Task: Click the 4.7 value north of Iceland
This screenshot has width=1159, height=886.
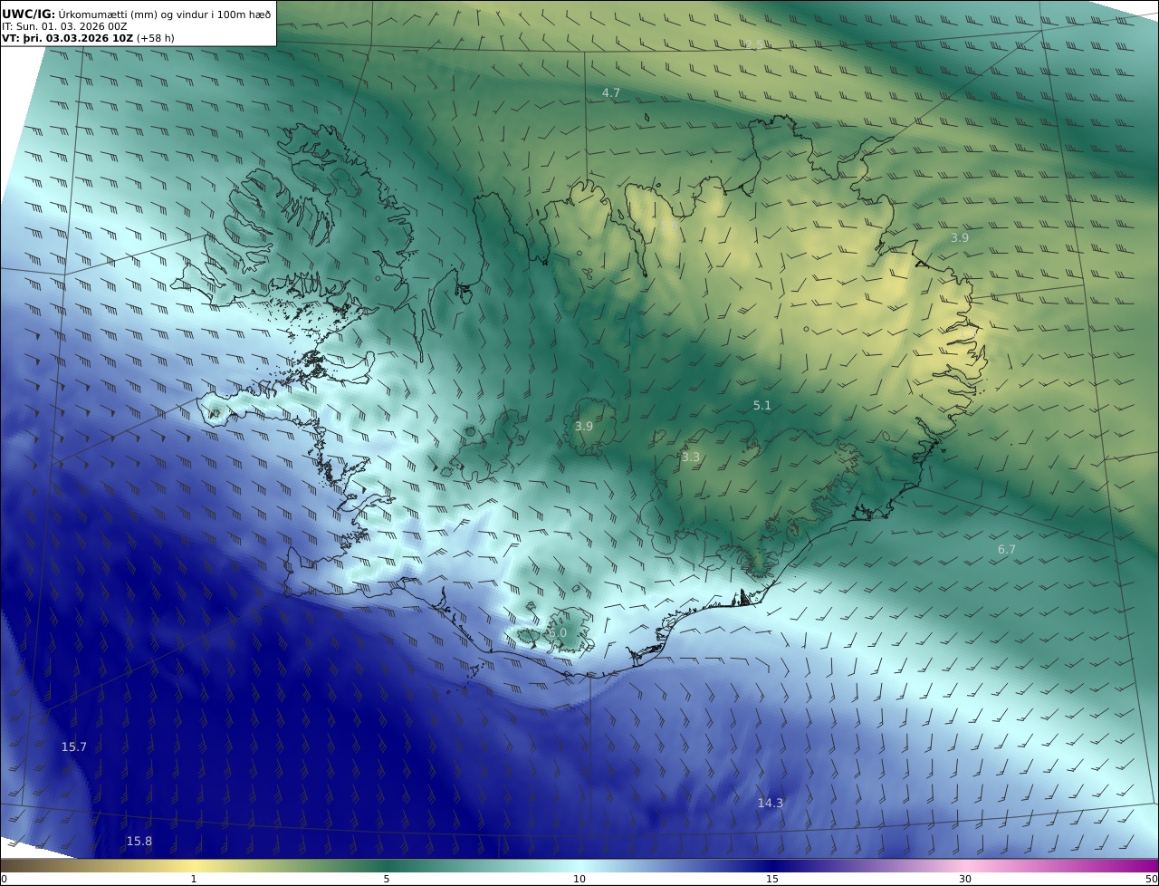Action: coord(611,93)
